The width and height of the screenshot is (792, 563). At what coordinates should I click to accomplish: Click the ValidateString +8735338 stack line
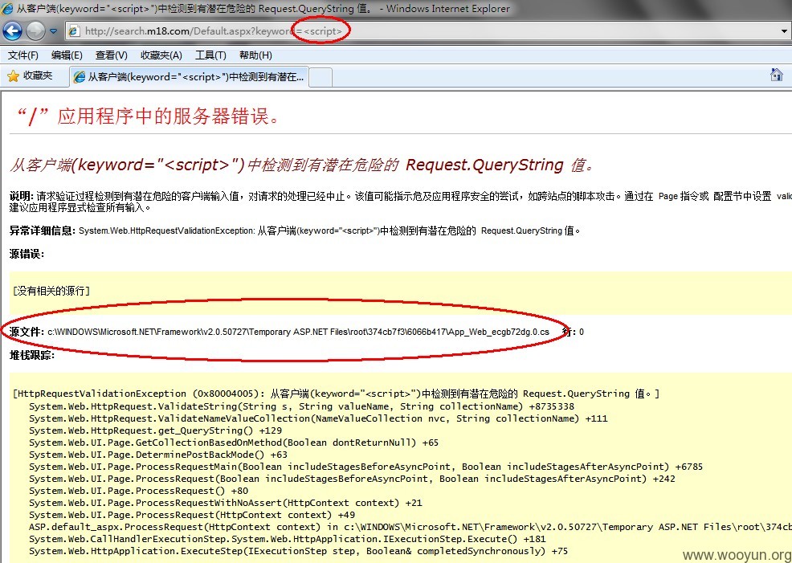pos(301,406)
